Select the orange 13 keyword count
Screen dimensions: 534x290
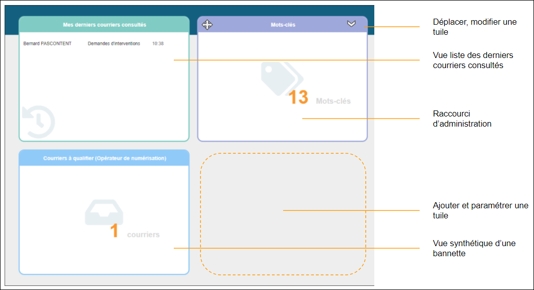coord(298,97)
